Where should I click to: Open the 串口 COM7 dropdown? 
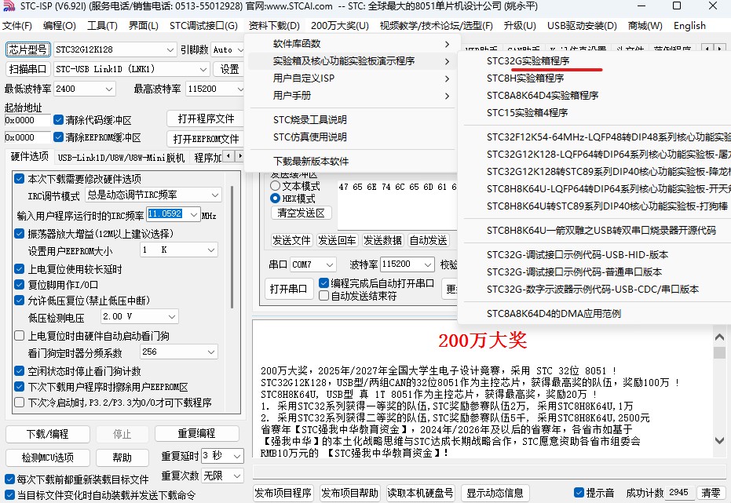[330, 264]
